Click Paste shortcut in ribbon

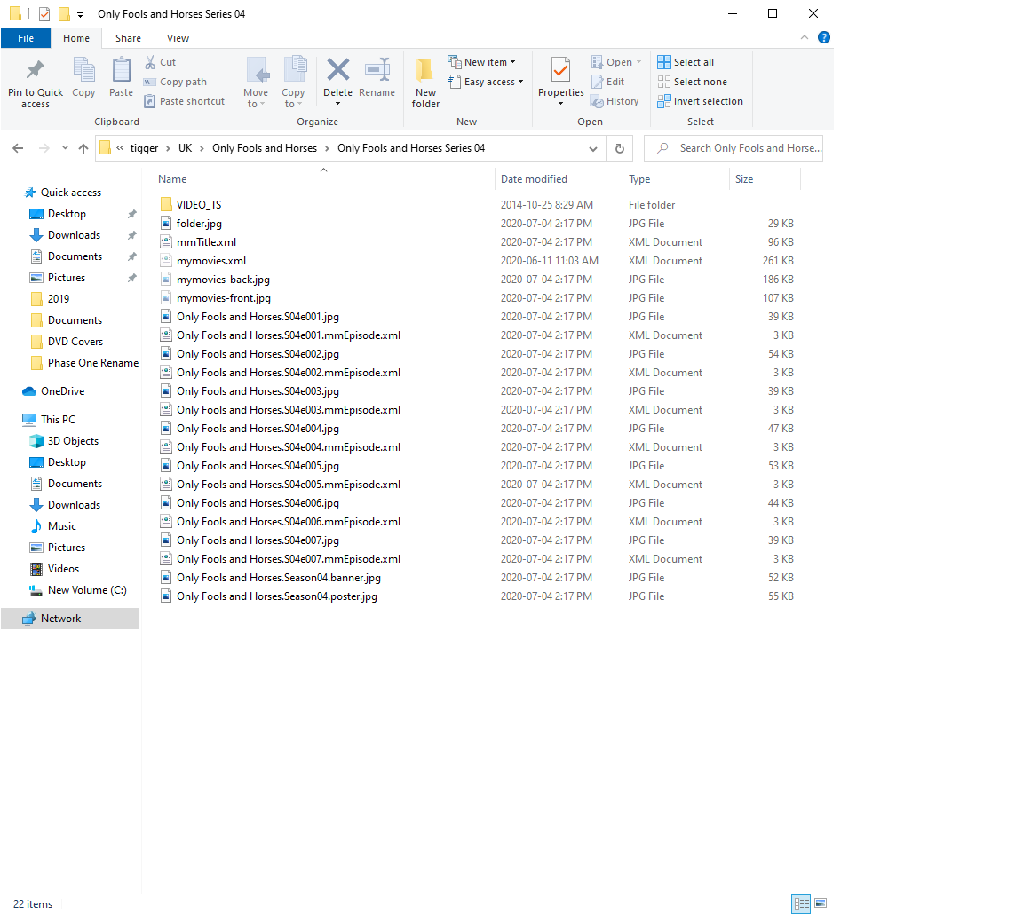coord(185,101)
